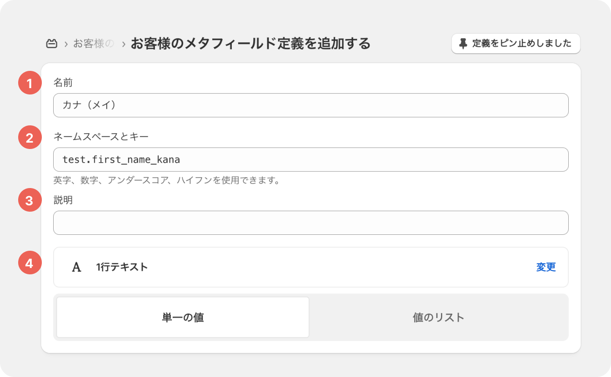Switch to the 値のリスト option
This screenshot has height=377, width=611.
(438, 317)
